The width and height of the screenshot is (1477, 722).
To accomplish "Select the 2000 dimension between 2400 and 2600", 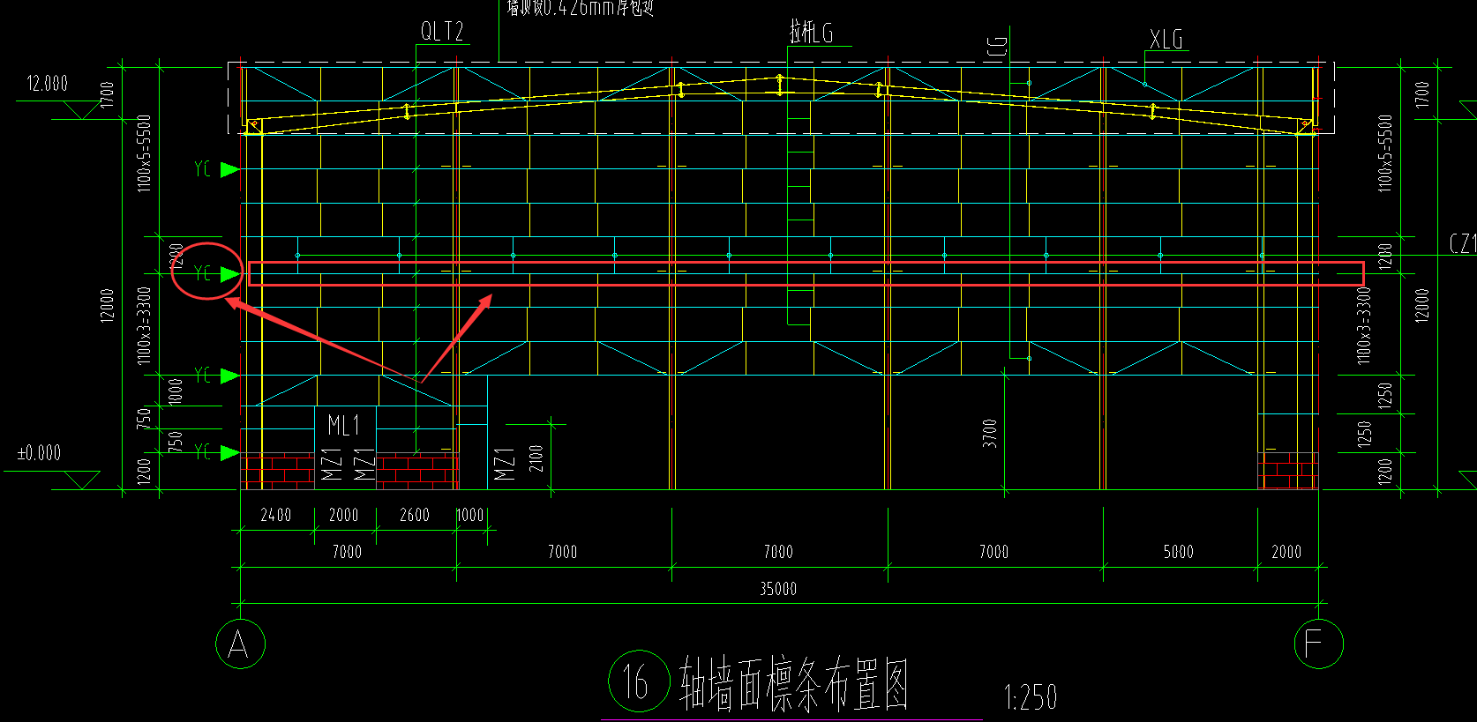I will click(343, 515).
